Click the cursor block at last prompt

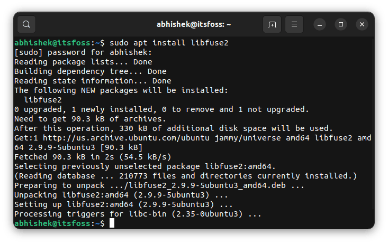[112, 224]
